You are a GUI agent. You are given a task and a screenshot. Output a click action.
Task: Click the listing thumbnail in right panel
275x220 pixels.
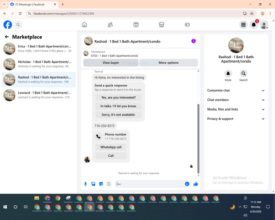tap(236, 45)
